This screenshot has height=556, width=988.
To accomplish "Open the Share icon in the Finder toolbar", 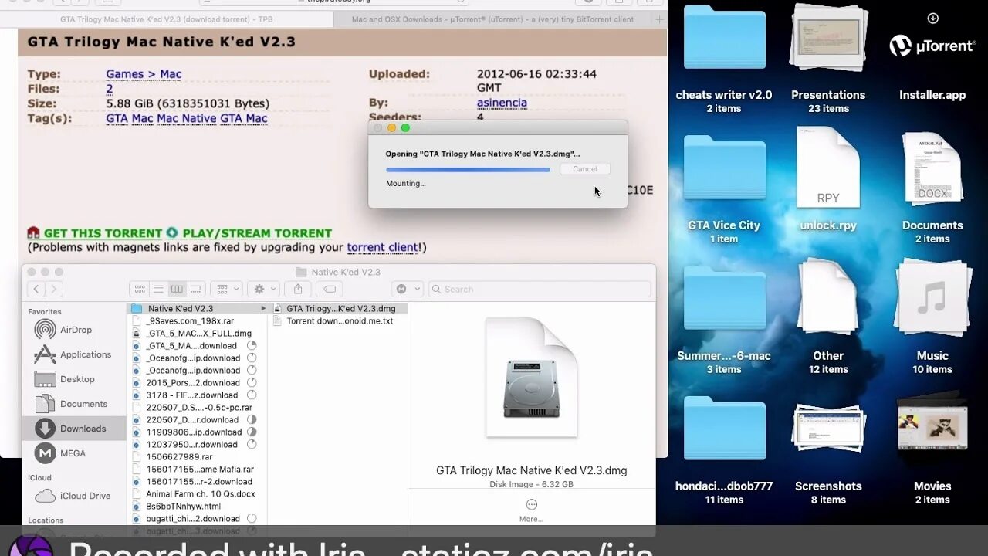I will (297, 288).
